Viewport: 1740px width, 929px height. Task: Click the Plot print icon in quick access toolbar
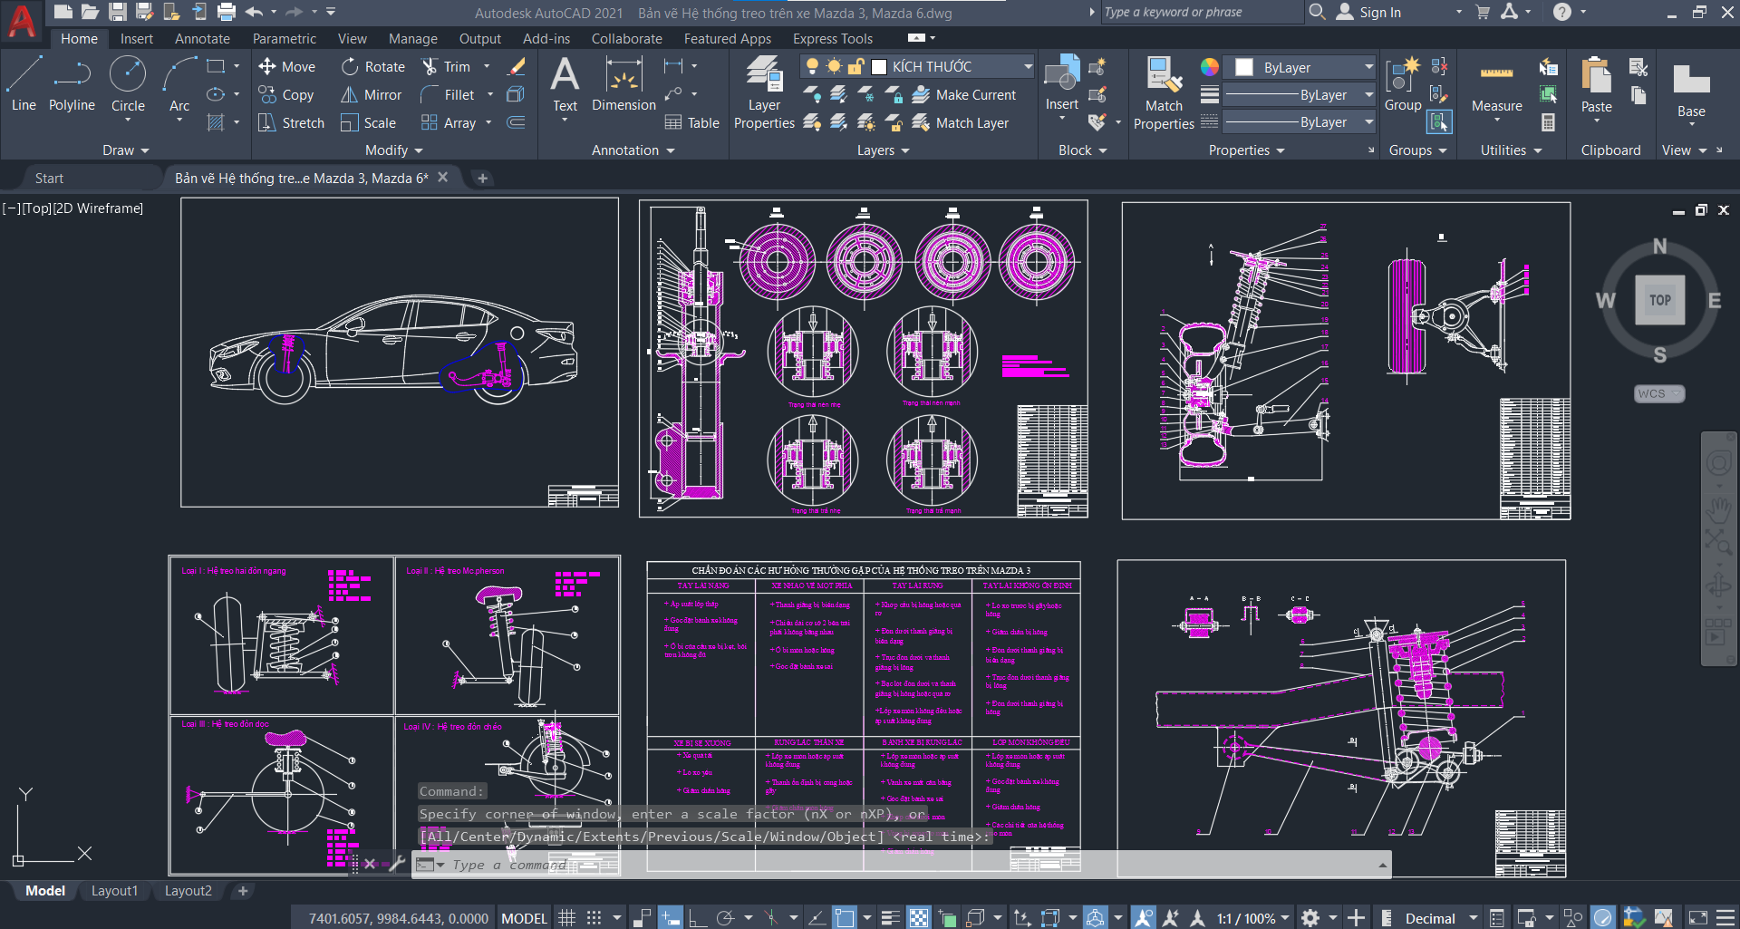[x=227, y=12]
